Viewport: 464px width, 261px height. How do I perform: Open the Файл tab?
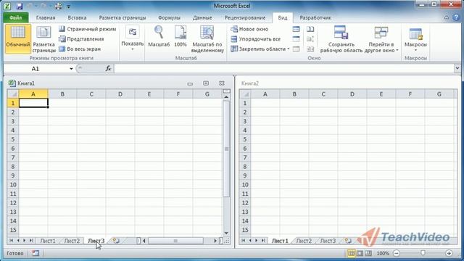click(16, 17)
